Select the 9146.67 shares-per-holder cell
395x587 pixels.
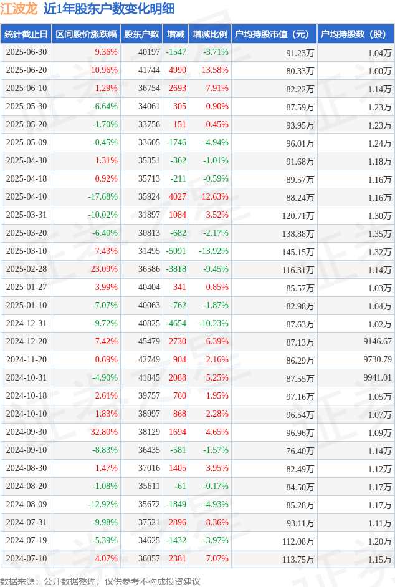(378, 341)
